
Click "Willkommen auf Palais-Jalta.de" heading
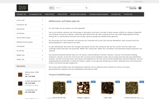[x=64, y=21]
